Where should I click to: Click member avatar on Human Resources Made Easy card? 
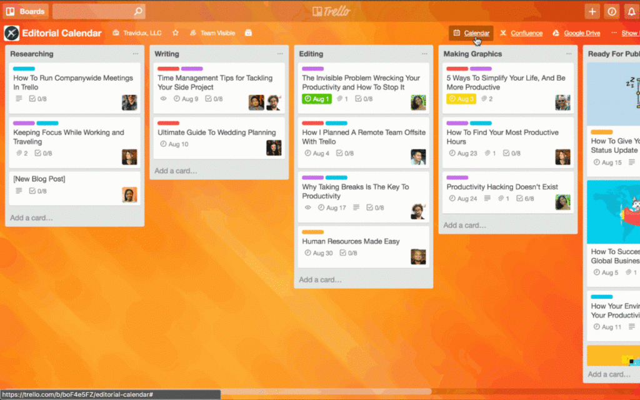418,257
